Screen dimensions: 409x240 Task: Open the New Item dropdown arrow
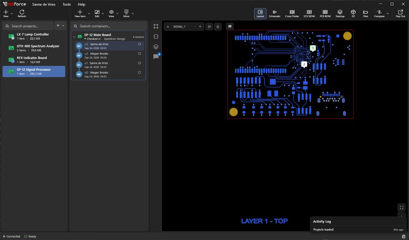(x=89, y=14)
